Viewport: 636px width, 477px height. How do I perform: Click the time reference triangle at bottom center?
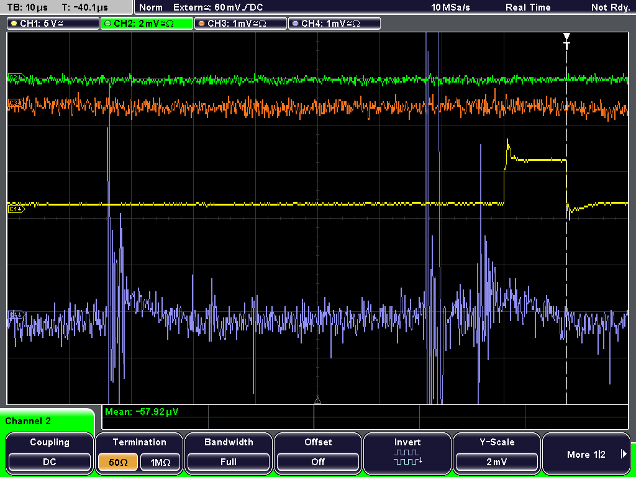click(317, 401)
